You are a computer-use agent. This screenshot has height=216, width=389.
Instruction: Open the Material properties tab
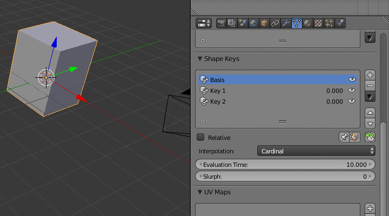[307, 23]
